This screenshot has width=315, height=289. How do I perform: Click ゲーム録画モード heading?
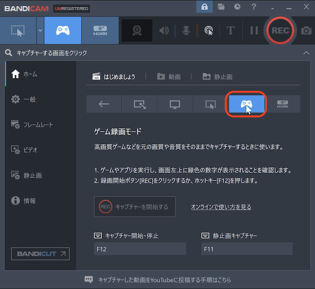pos(118,132)
